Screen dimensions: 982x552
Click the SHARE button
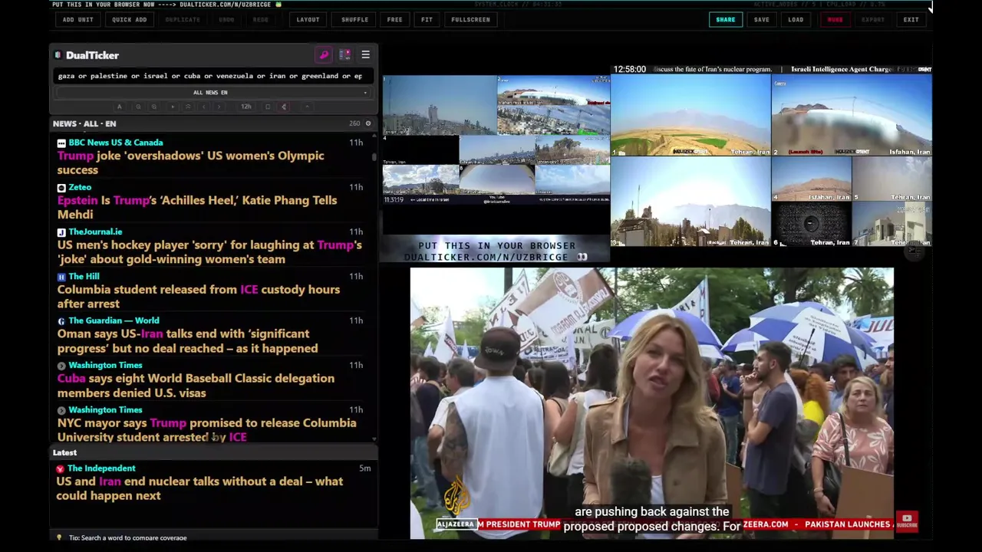click(725, 20)
